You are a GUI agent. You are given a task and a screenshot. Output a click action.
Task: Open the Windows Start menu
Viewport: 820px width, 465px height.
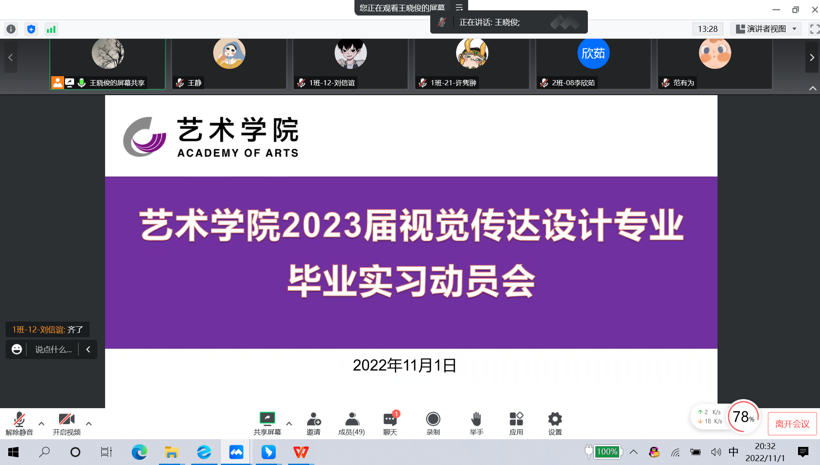(13, 452)
